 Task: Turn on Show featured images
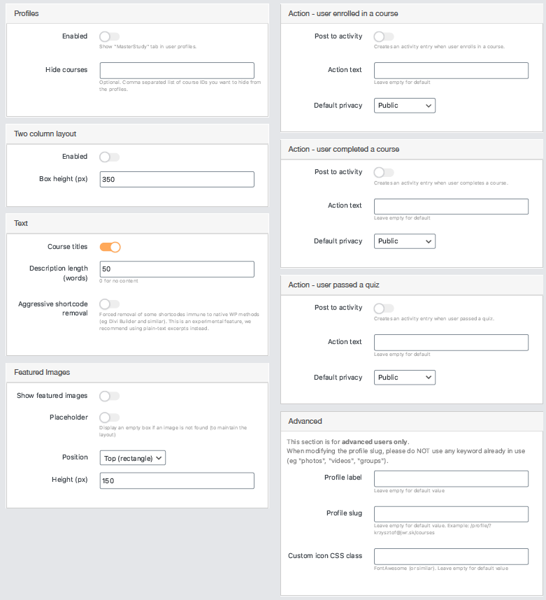pos(110,396)
